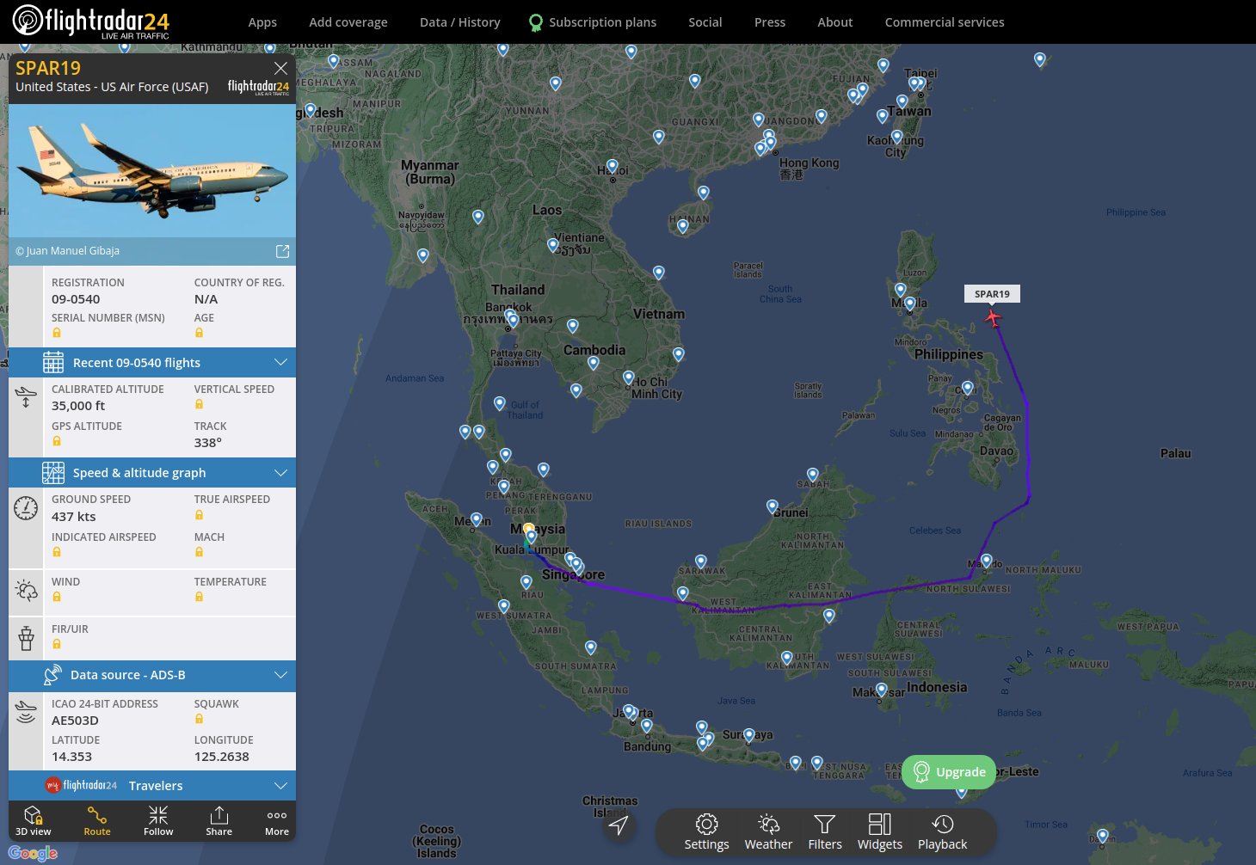The image size is (1256, 865).
Task: Open the More options menu
Action: coord(277,821)
